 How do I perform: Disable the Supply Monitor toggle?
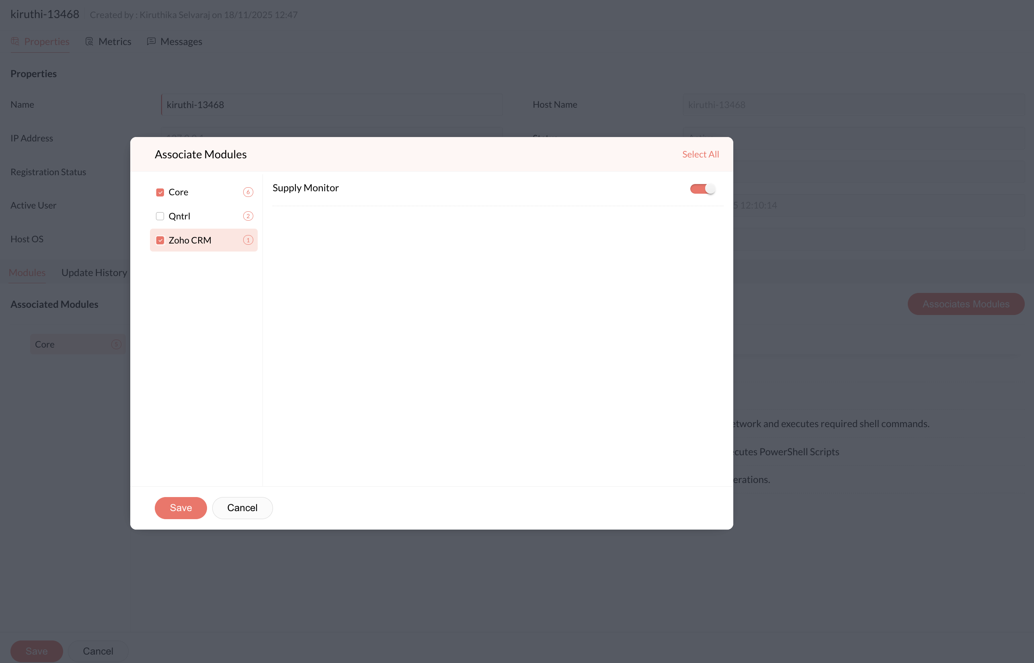click(x=702, y=188)
